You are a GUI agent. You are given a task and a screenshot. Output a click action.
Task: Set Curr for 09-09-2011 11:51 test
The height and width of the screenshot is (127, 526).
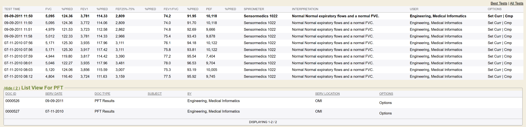tap(495, 29)
